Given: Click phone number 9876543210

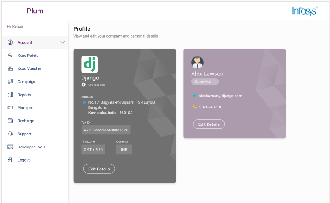Looking at the screenshot, I should click(210, 107).
